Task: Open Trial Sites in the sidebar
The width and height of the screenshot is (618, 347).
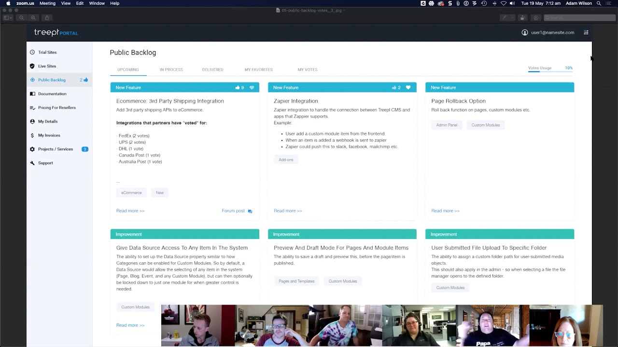Action: pos(47,52)
